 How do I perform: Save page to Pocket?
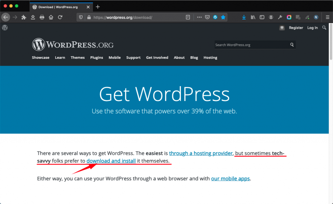point(207,18)
